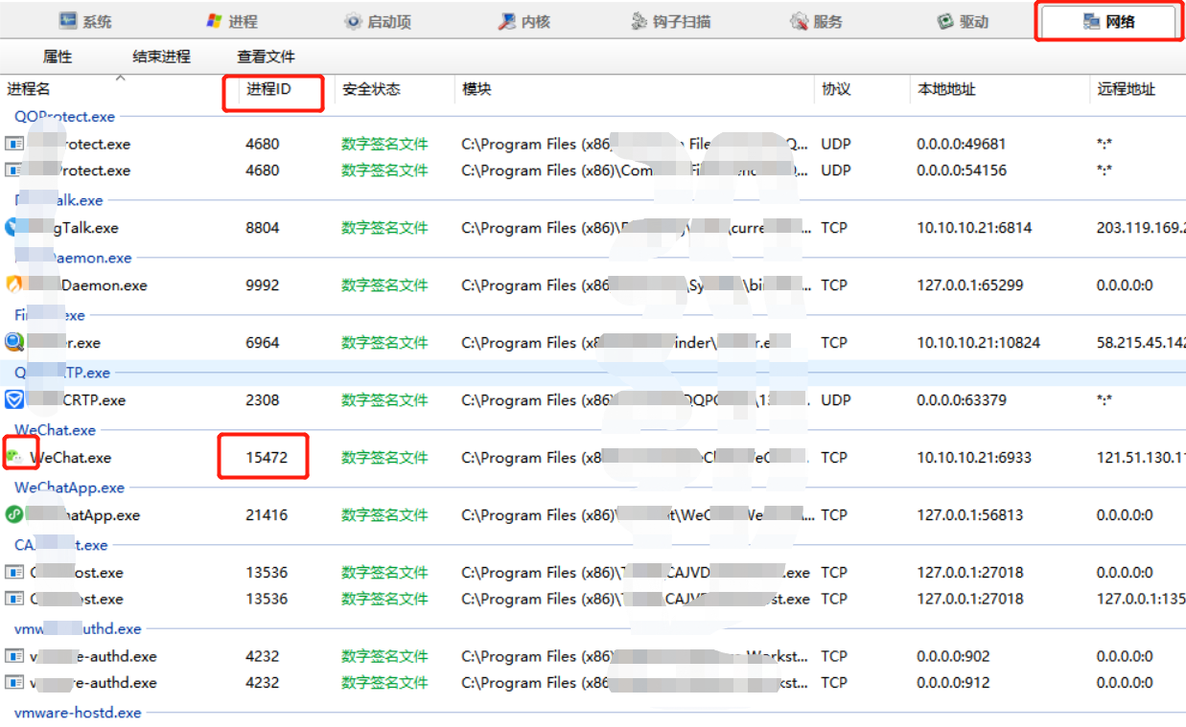Image resolution: width=1186 pixels, height=727 pixels.
Task: Switch to the 进程 tab
Action: [x=232, y=21]
